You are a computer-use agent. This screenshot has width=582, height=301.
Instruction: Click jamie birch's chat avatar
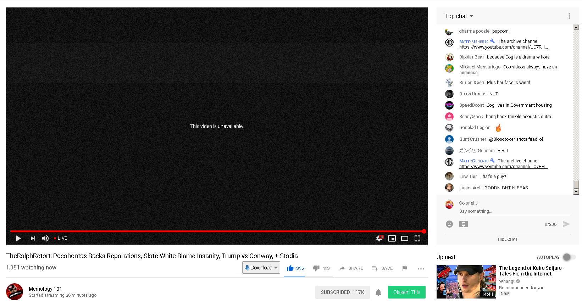449,188
